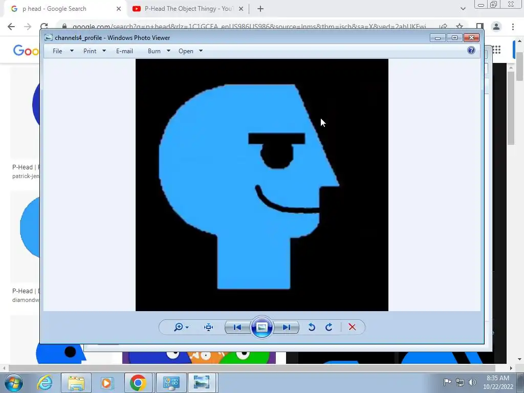Rotate the image clockwise
Screen dimensions: 524x393
pyautogui.click(x=329, y=327)
